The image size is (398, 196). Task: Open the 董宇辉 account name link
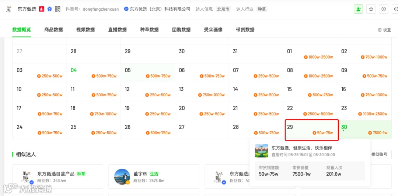coord(140,174)
